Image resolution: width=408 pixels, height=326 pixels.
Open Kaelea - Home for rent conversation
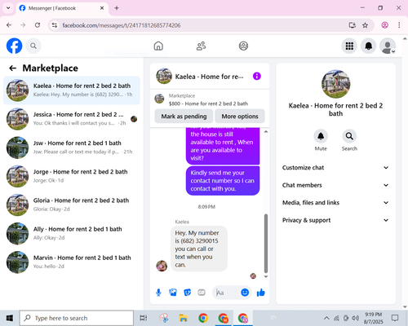[72, 90]
